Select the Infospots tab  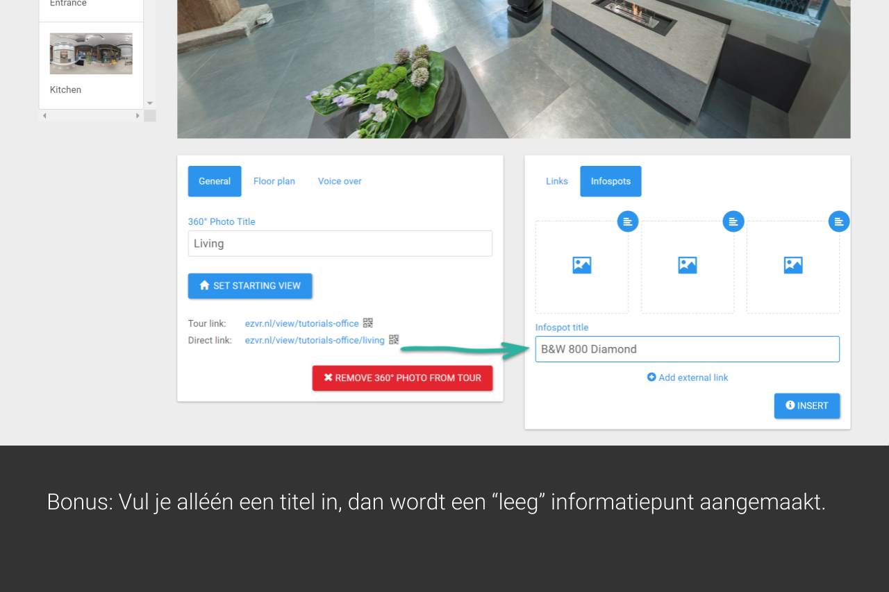610,181
